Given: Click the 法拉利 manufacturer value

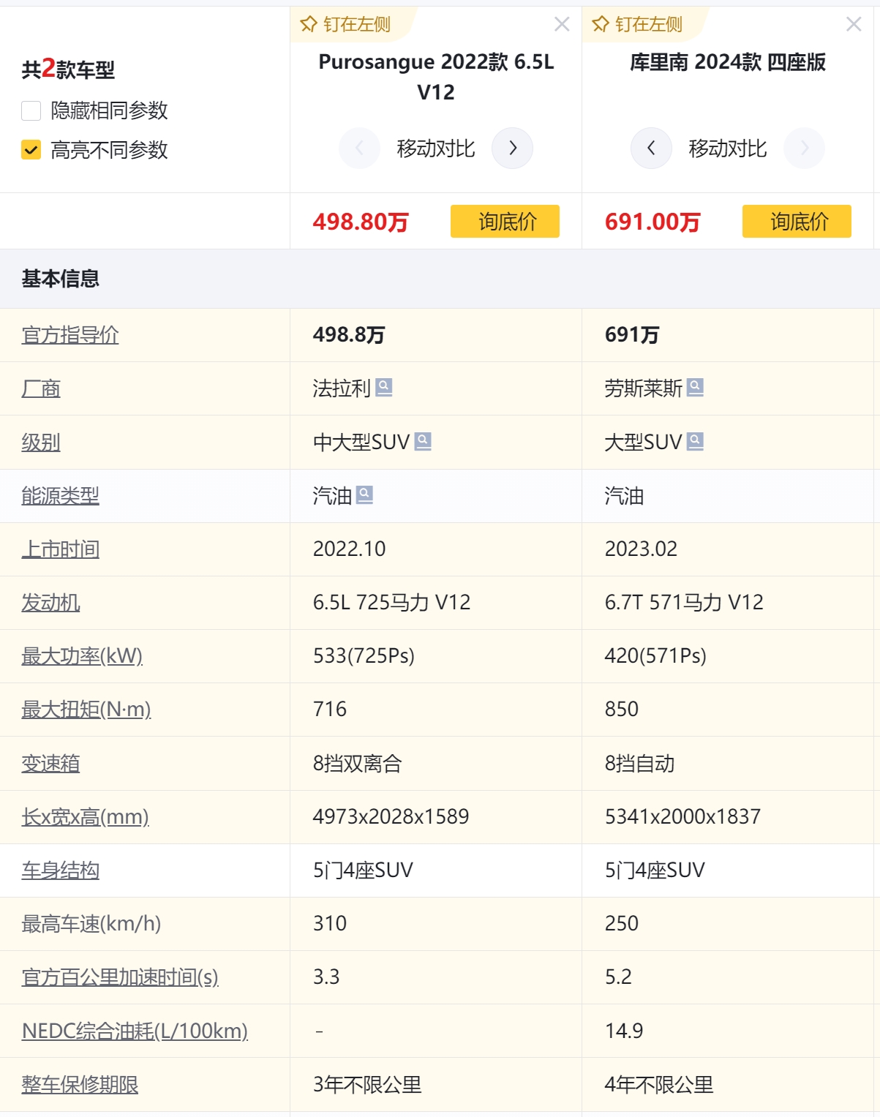Looking at the screenshot, I should 342,388.
